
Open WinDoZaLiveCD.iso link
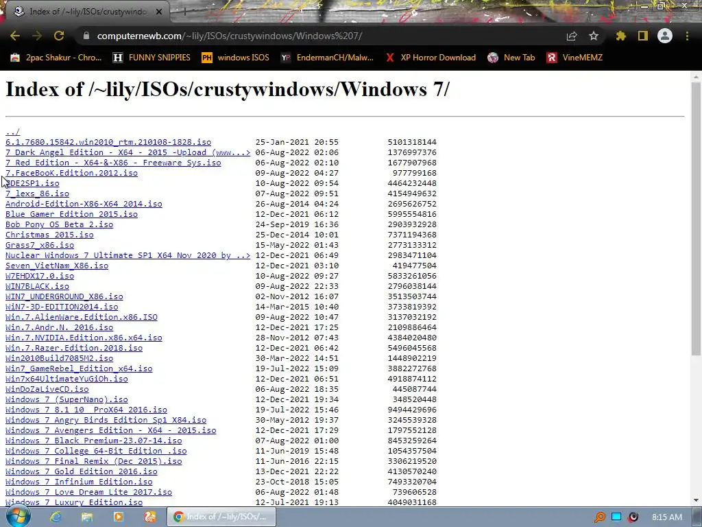[x=47, y=390]
